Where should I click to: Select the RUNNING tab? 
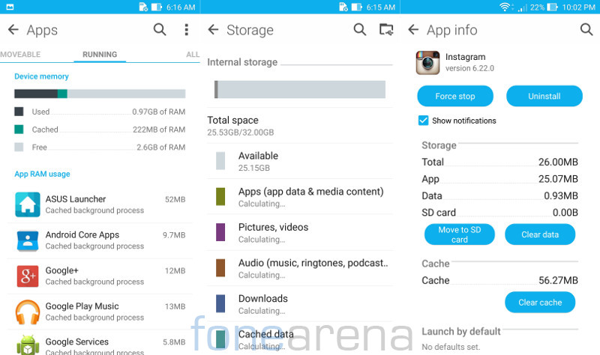point(100,54)
